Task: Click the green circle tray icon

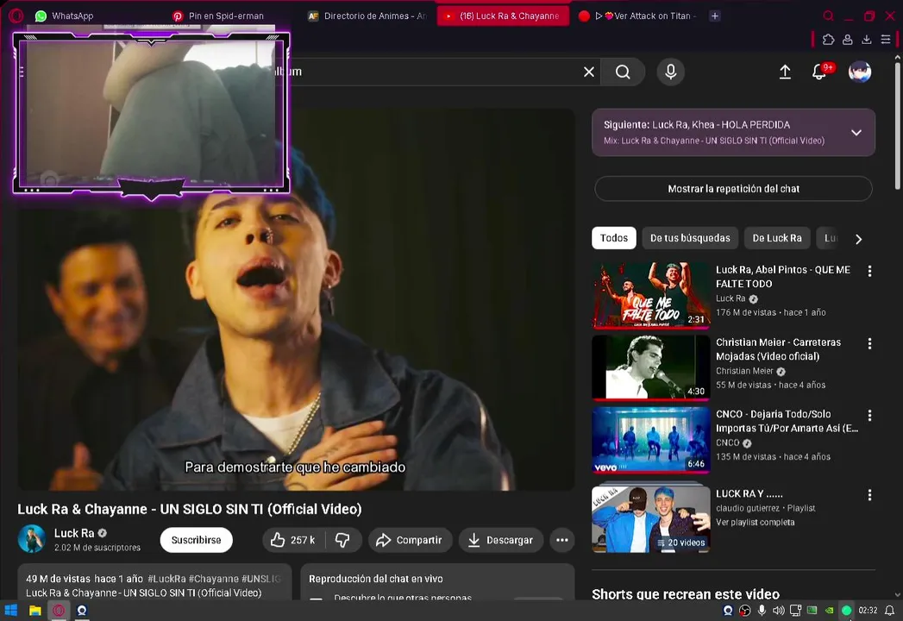Action: [847, 611]
